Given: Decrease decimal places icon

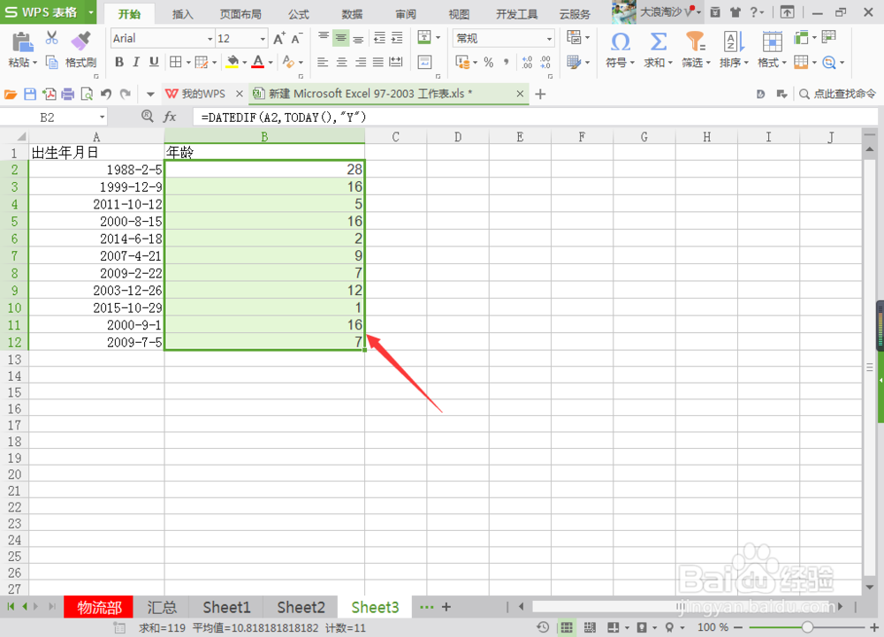Looking at the screenshot, I should [545, 62].
